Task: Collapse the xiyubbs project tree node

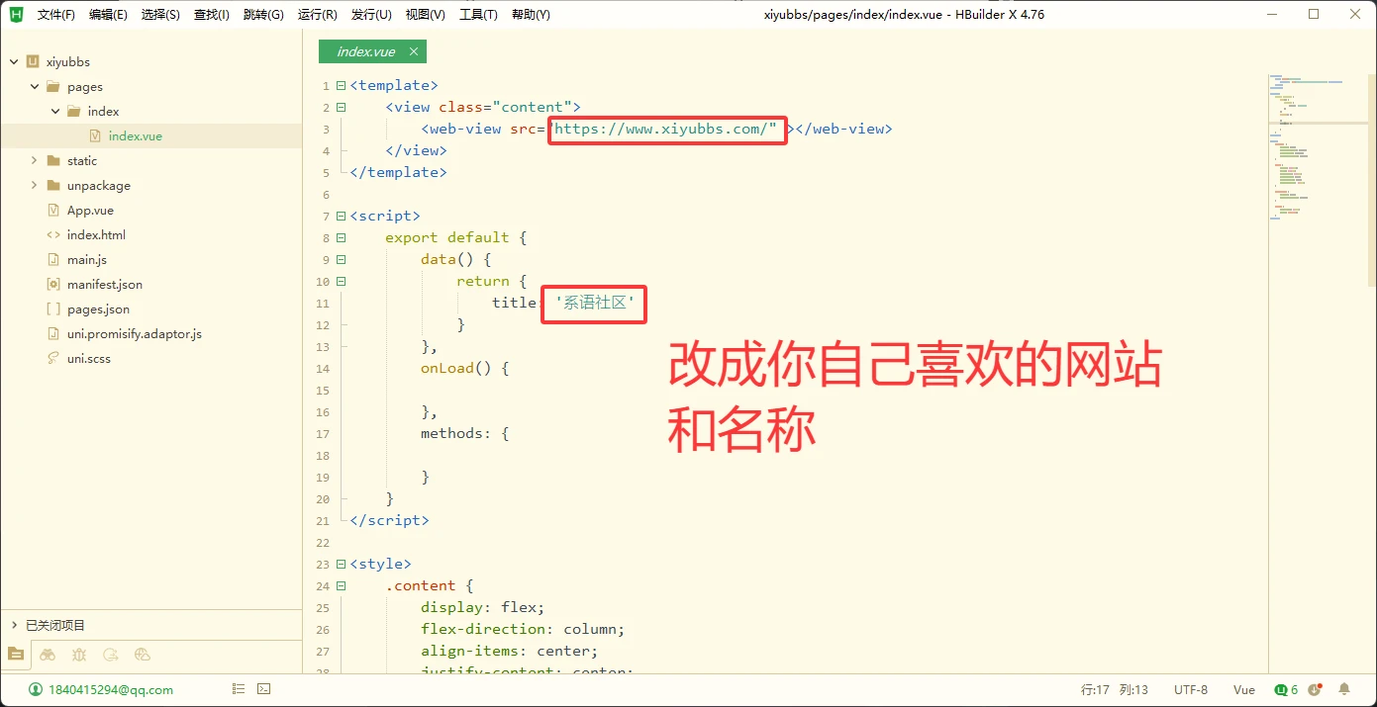Action: [x=13, y=61]
